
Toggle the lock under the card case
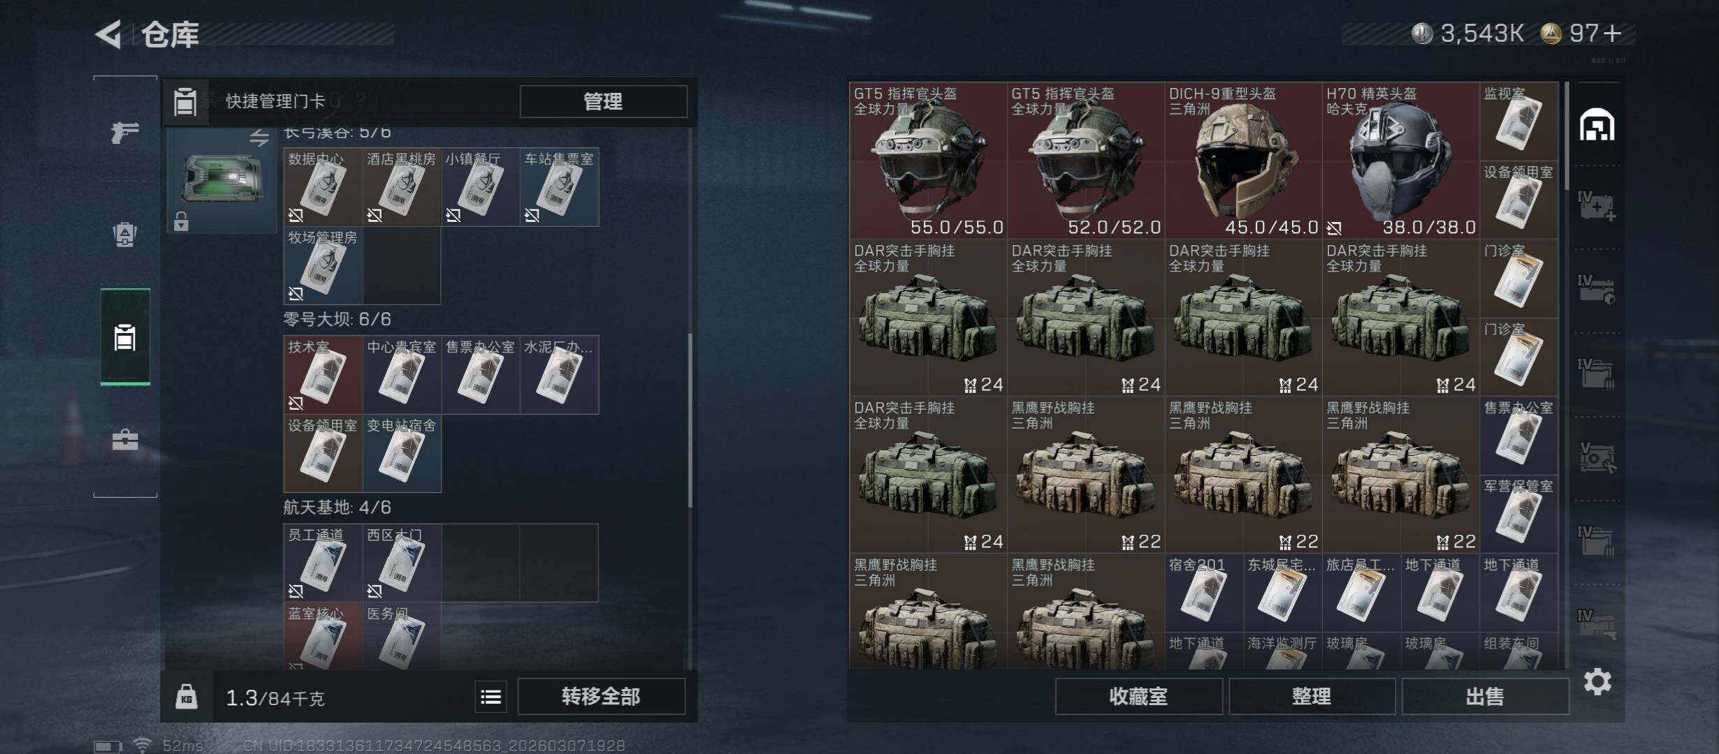(181, 221)
